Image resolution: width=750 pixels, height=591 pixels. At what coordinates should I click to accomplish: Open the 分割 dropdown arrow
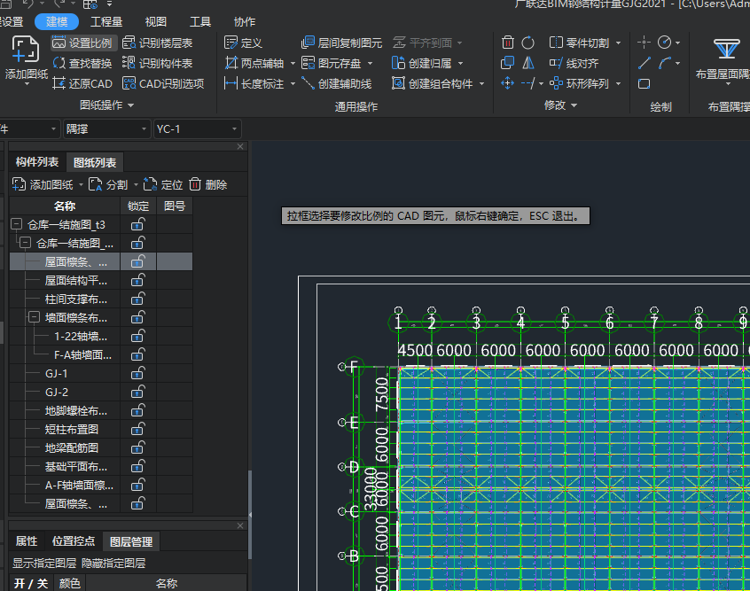click(x=136, y=184)
